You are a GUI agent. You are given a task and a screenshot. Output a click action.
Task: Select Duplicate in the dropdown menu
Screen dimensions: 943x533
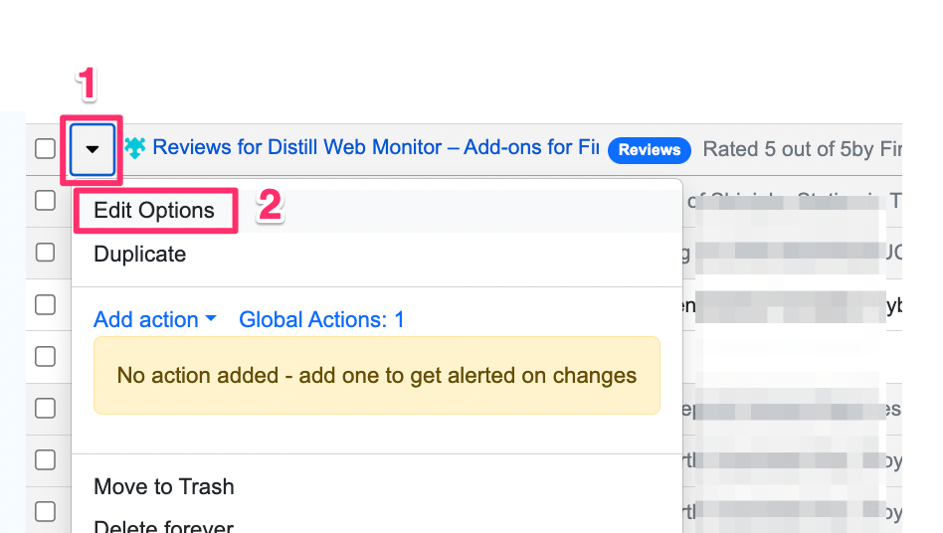(x=140, y=255)
